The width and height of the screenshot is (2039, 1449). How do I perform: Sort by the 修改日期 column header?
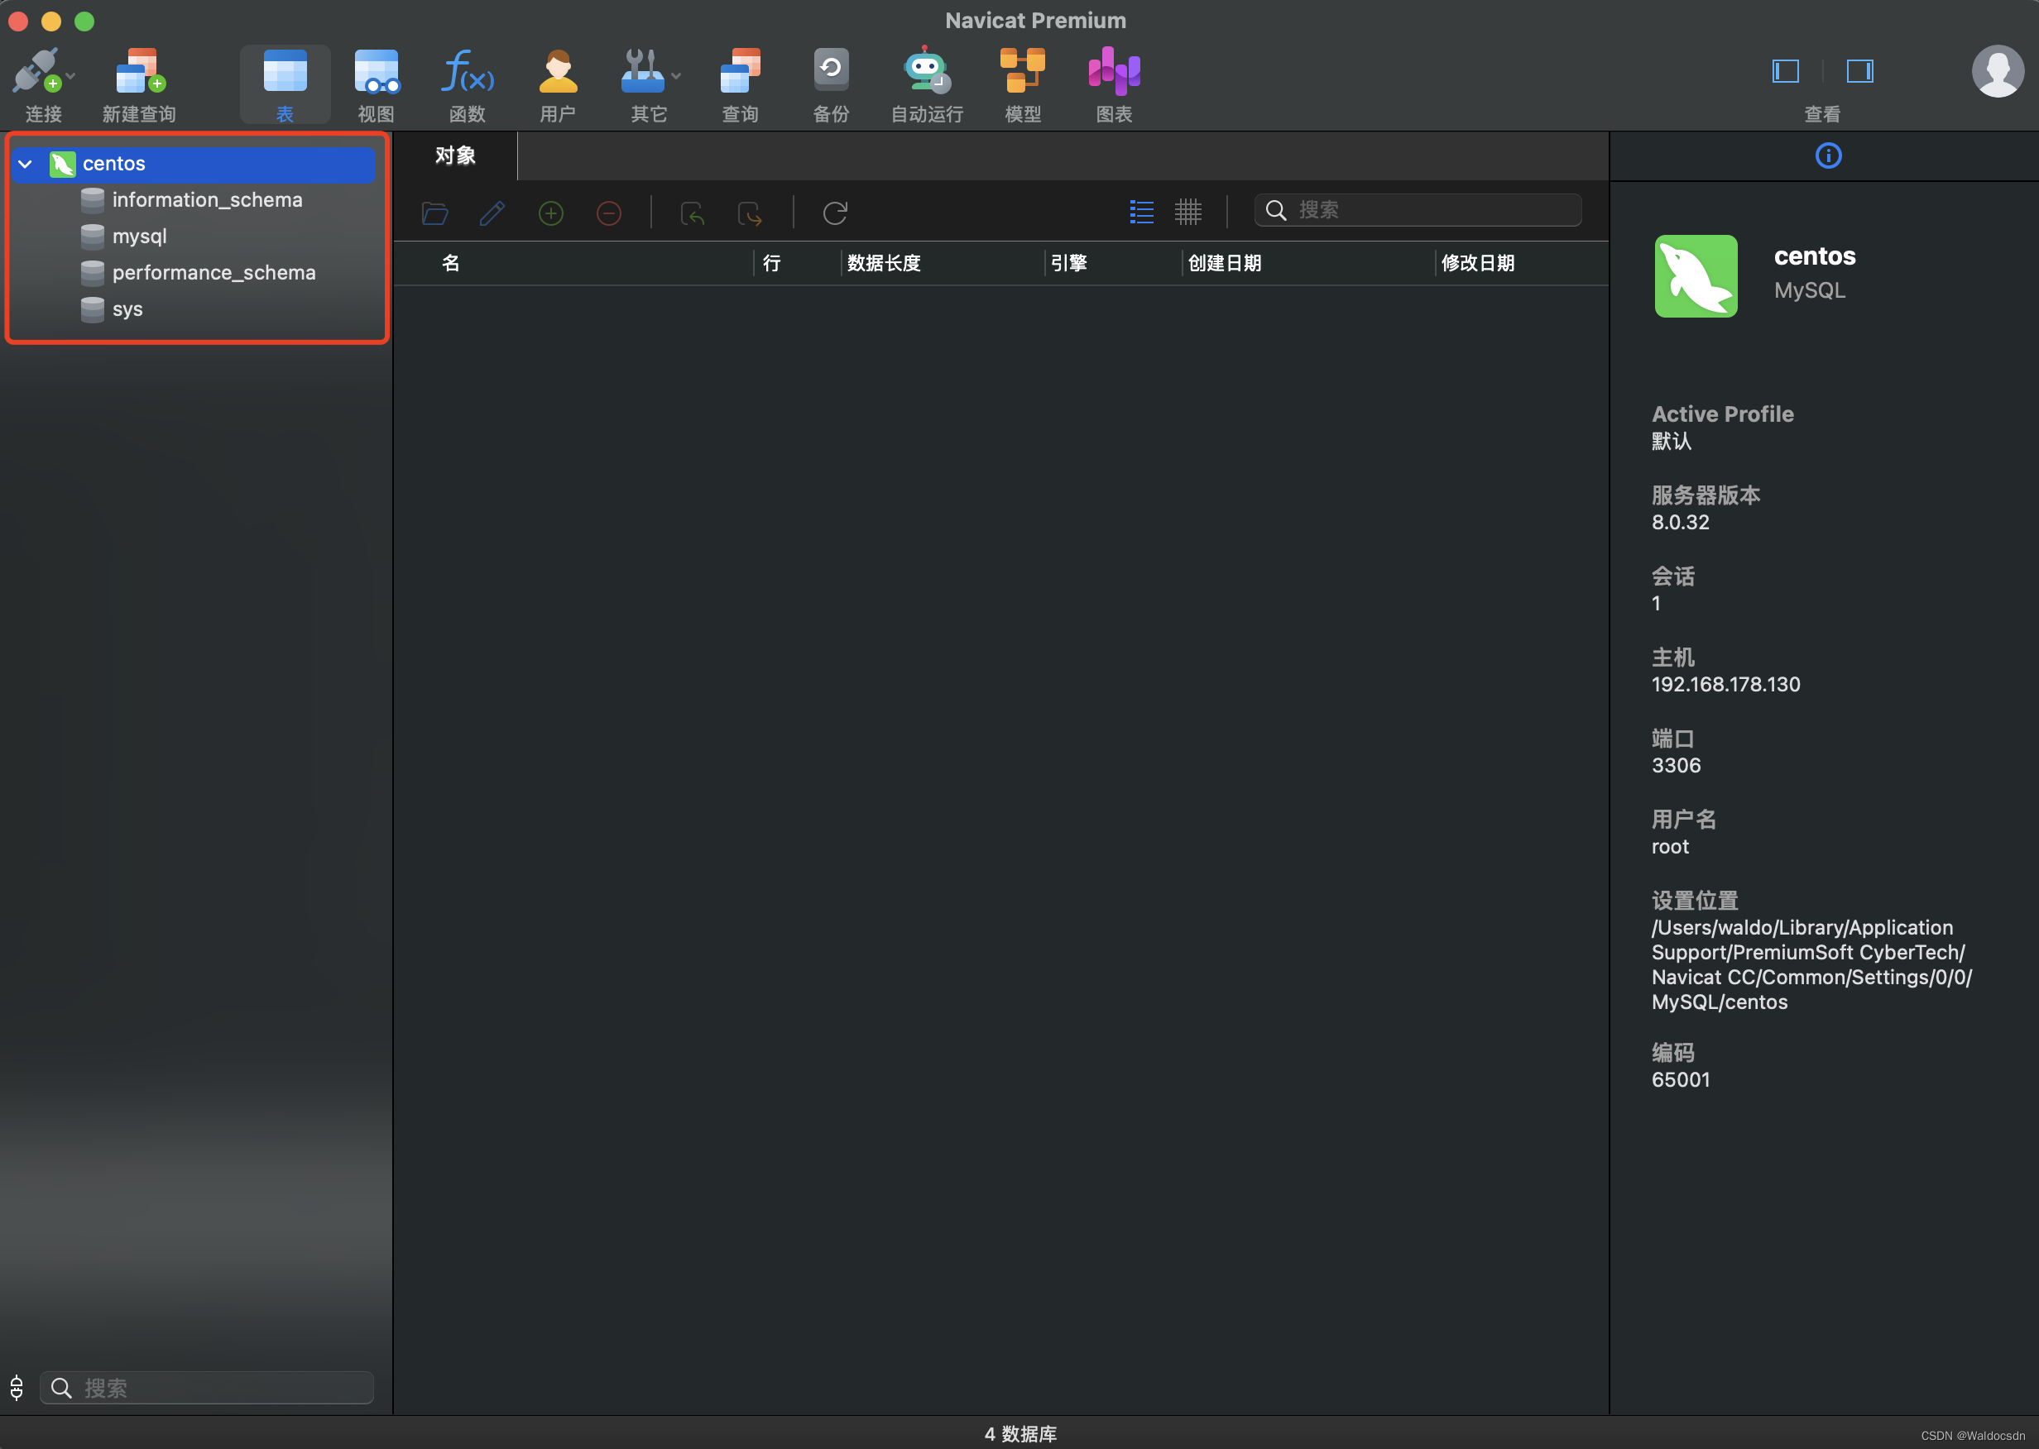pos(1477,263)
